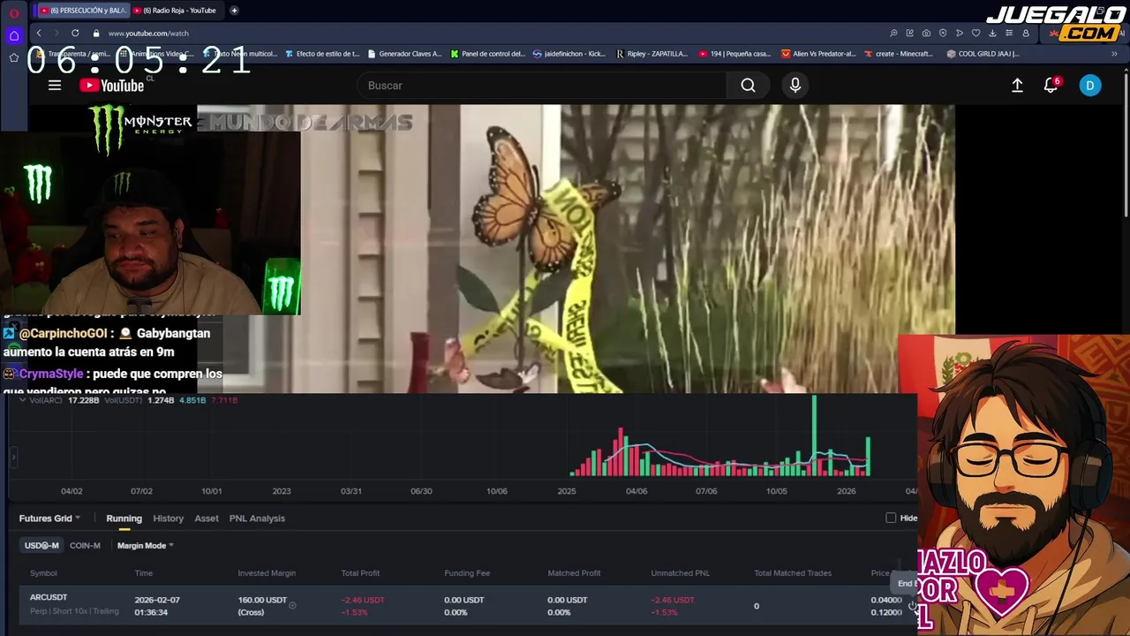
Task: Go to the YouTube home logo
Action: tap(112, 85)
